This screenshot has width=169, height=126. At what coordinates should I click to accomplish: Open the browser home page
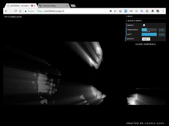tap(20, 11)
